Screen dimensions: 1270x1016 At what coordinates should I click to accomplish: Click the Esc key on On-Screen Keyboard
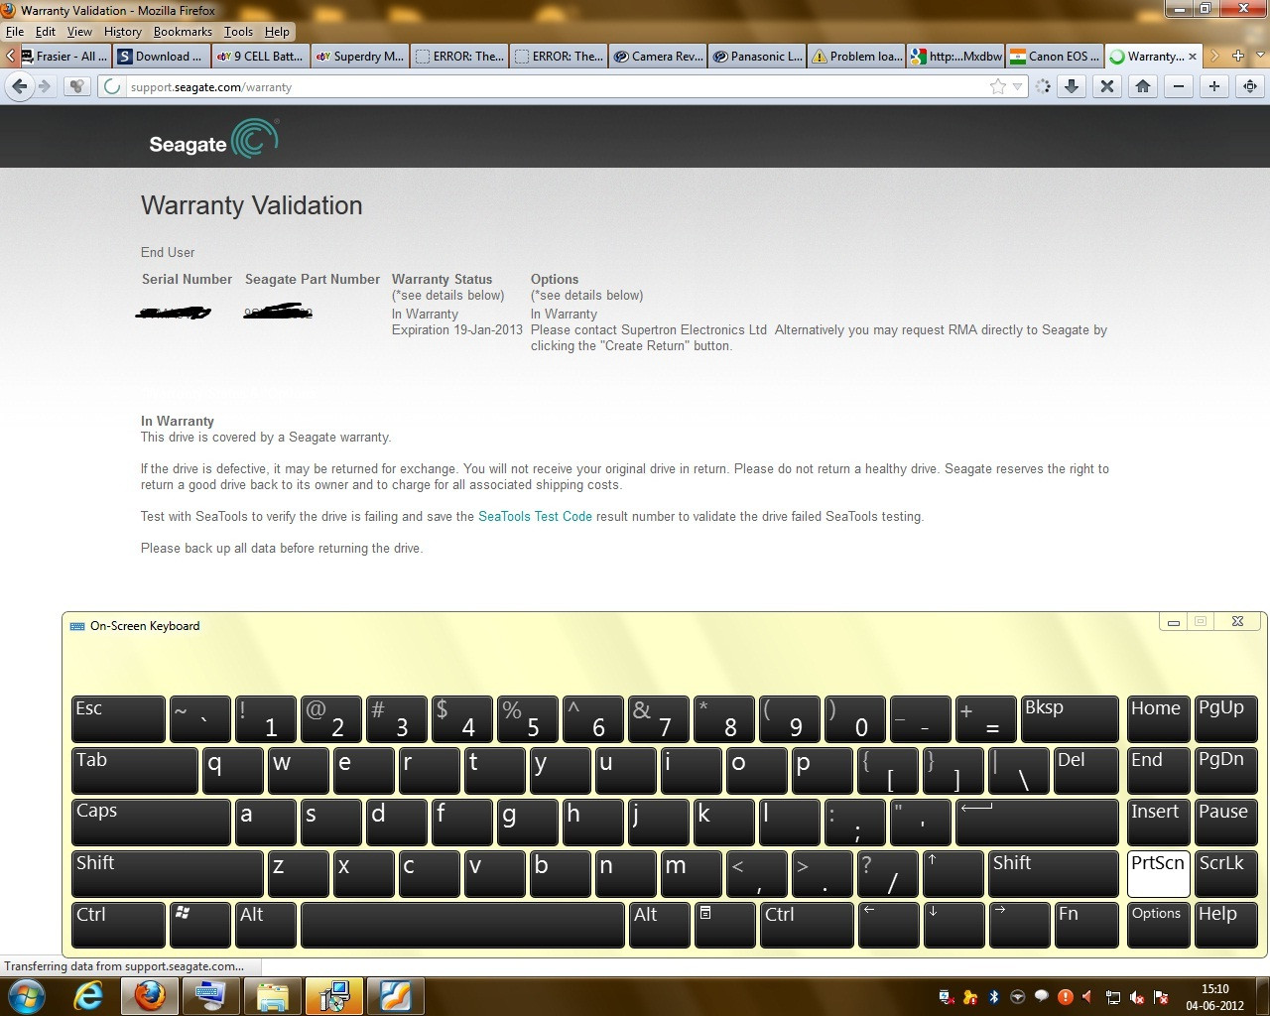click(118, 719)
